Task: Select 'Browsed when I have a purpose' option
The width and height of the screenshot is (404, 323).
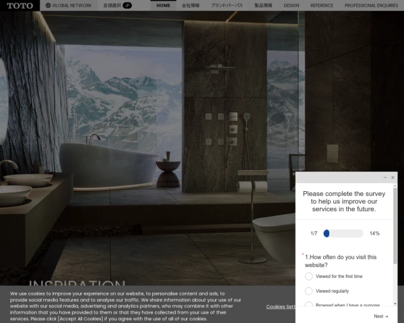Action: click(343, 305)
